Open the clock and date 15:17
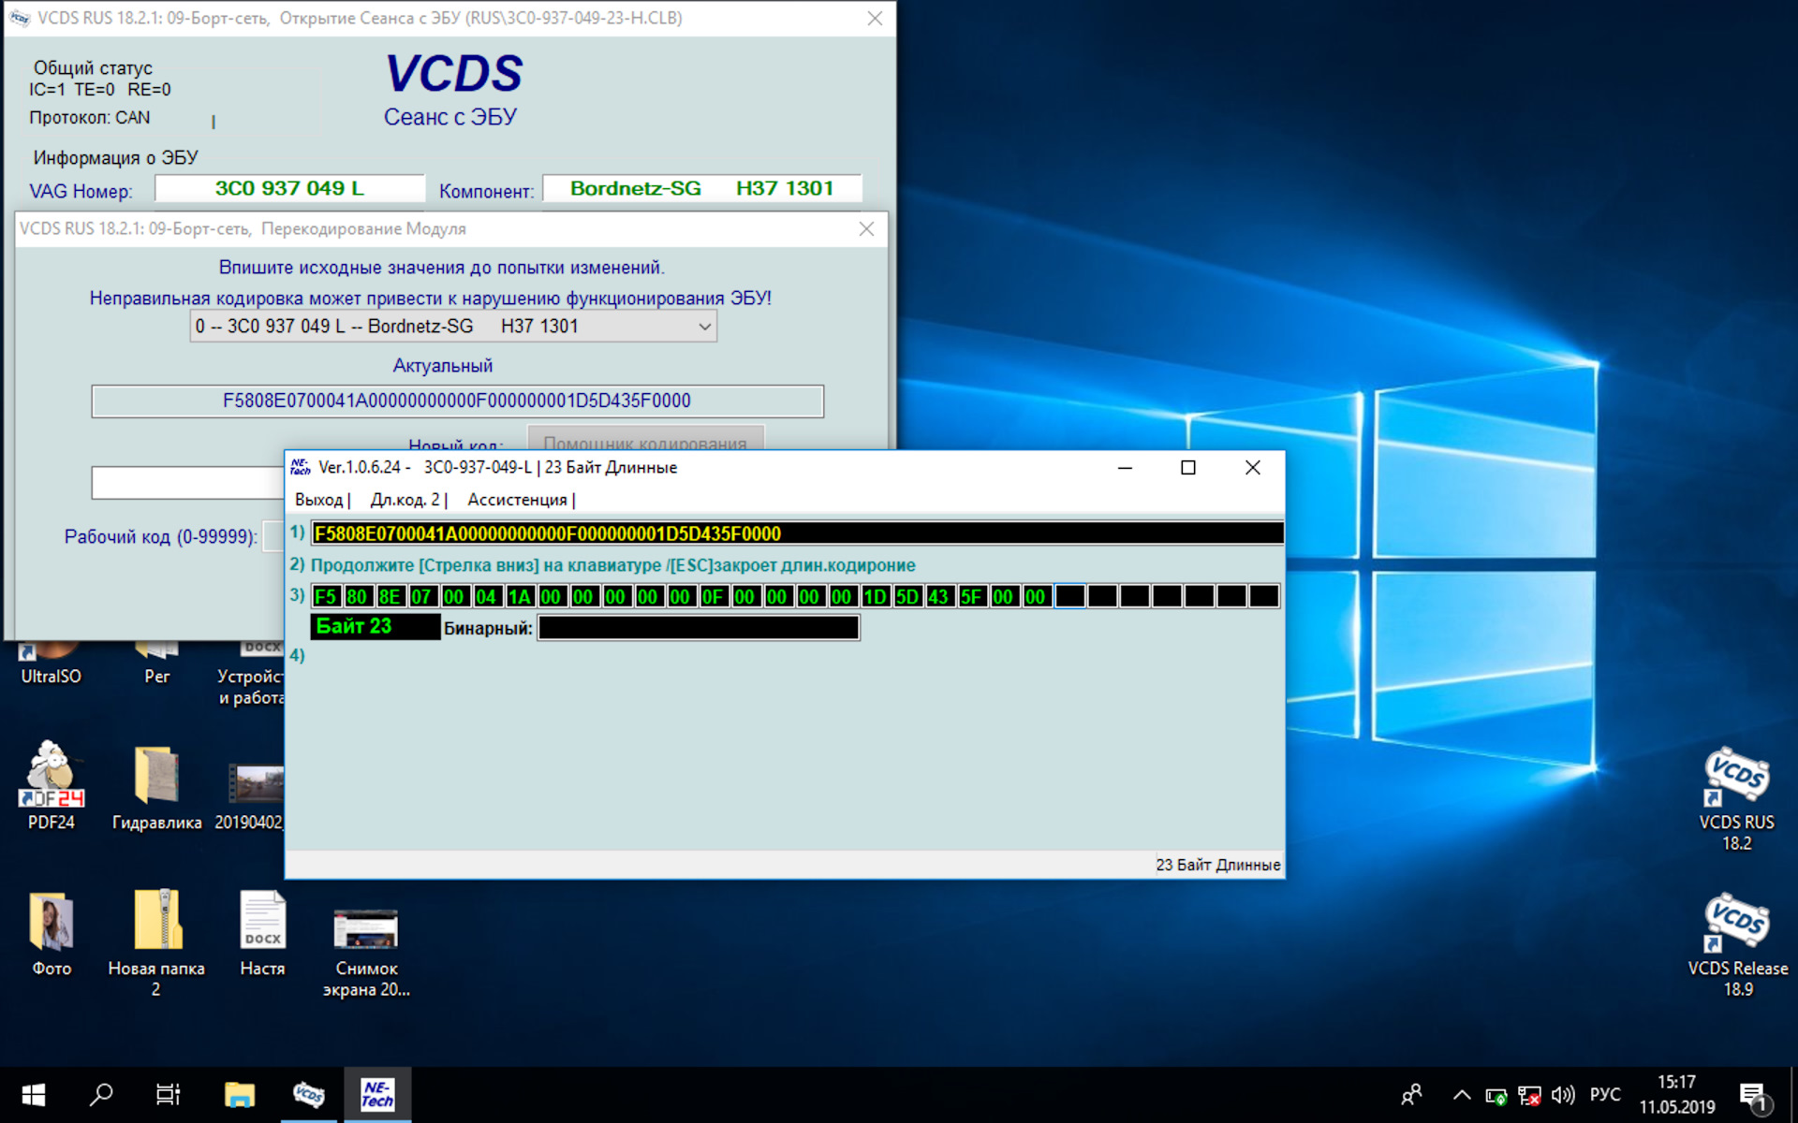1798x1123 pixels. [1676, 1095]
